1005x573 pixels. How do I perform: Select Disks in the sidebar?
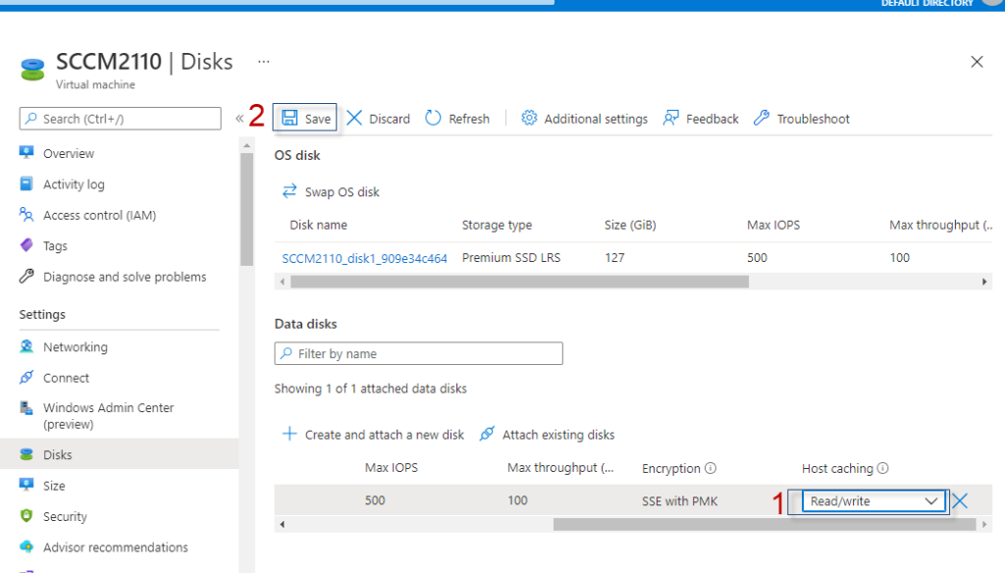coord(119,454)
